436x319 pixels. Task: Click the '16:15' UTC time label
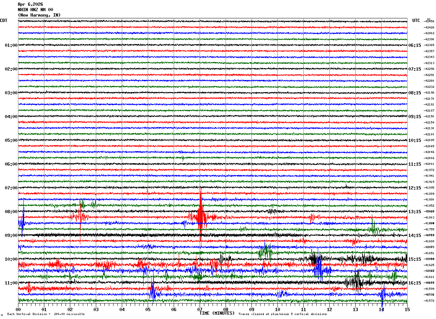coord(415,283)
